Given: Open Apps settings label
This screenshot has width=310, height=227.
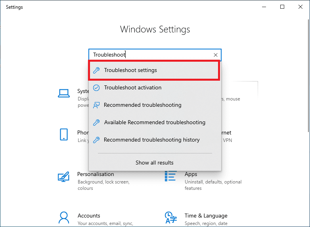Looking at the screenshot, I should tap(191, 174).
